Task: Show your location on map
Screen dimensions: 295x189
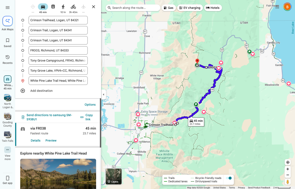Action: point(288,162)
